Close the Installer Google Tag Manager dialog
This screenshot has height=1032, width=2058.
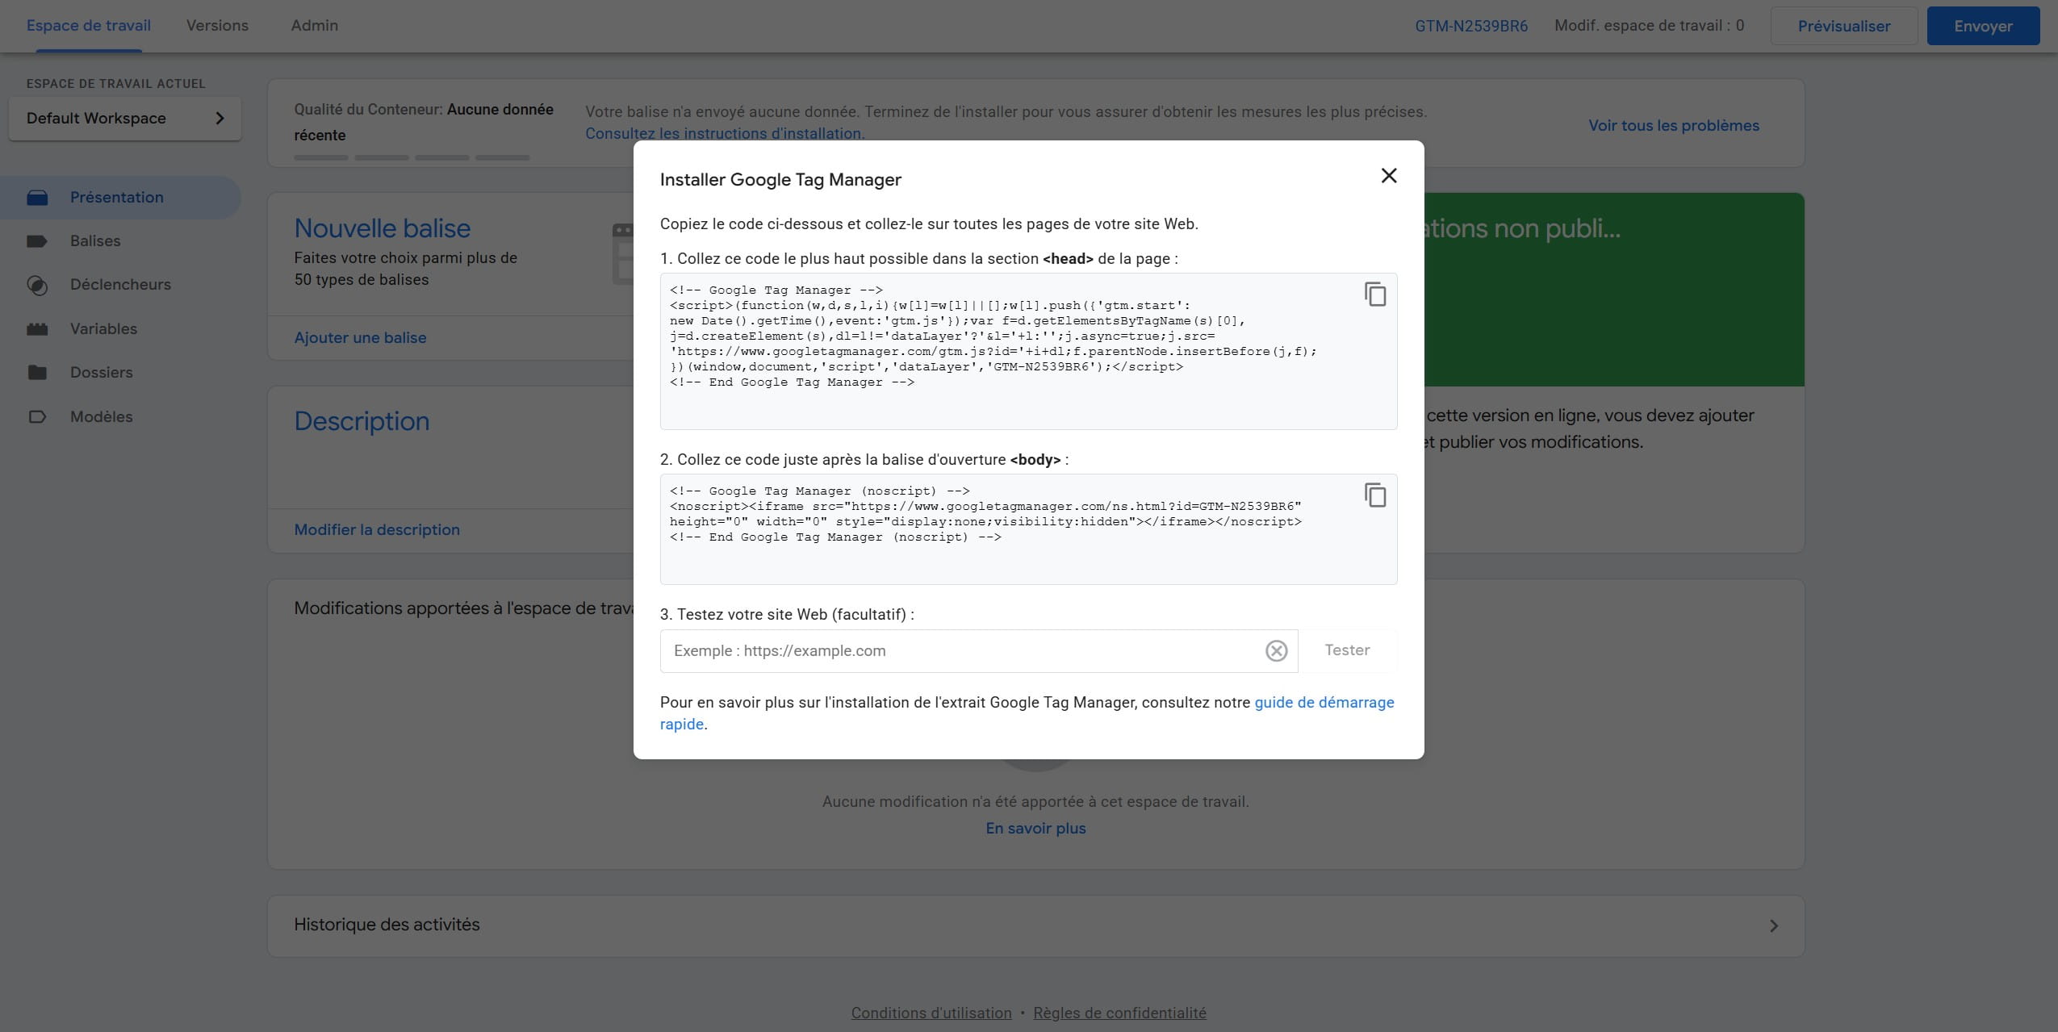(x=1388, y=176)
